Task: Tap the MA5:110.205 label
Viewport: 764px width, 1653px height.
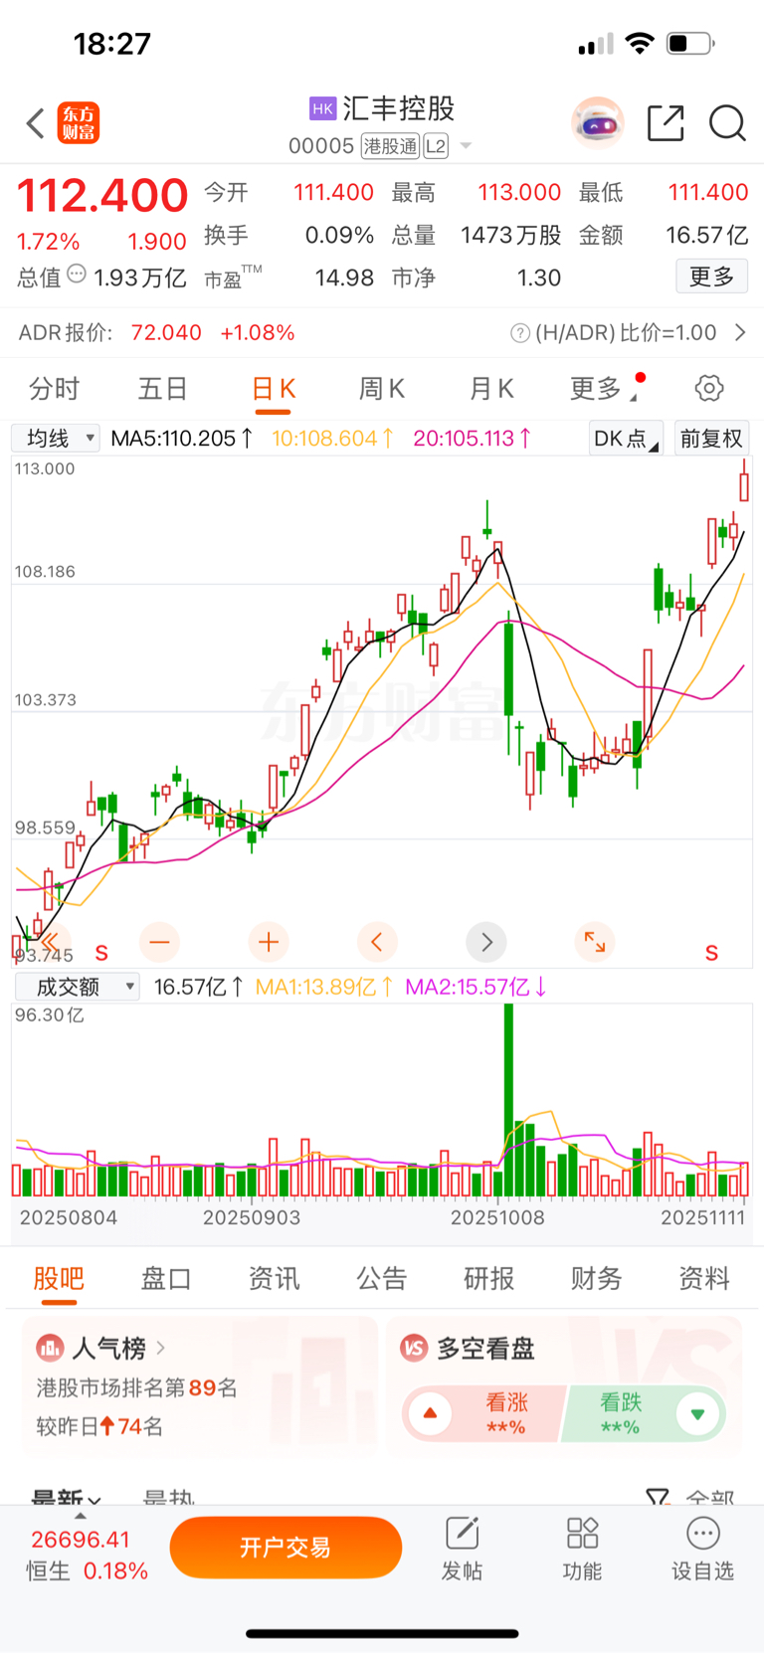Action: 182,438
